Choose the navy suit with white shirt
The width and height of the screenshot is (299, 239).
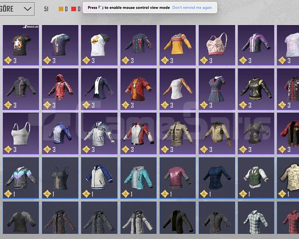99,89
